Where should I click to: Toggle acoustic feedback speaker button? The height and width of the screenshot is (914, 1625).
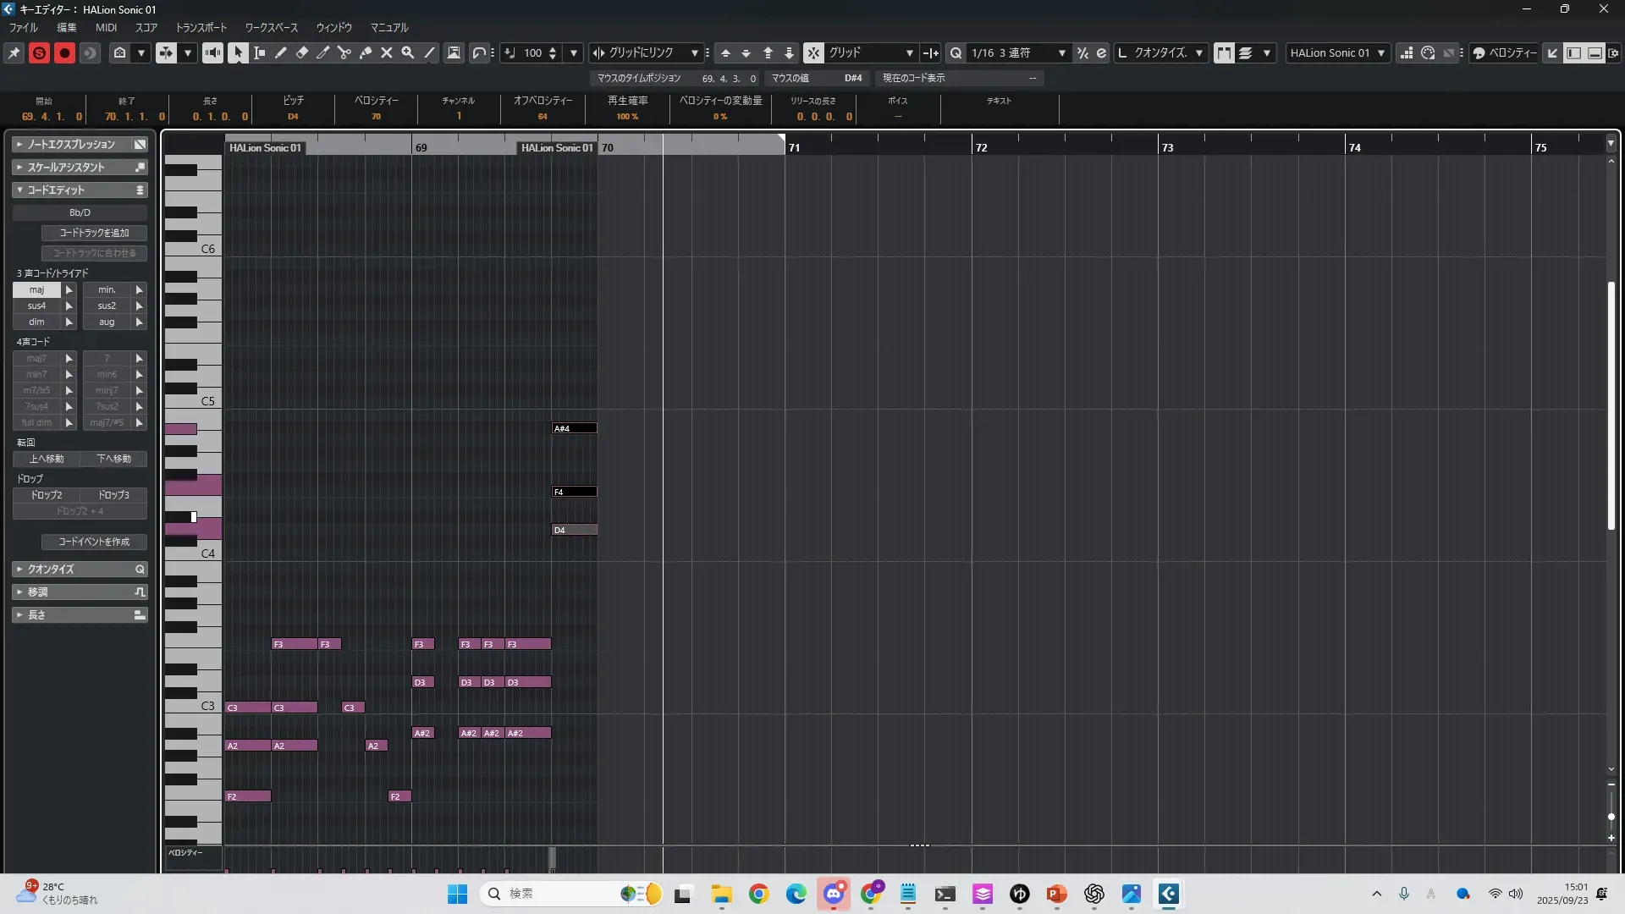click(212, 52)
